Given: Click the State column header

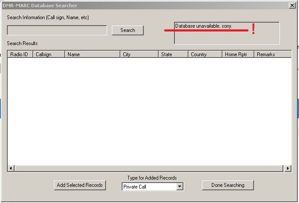Looking at the screenshot, I should pyautogui.click(x=174, y=54).
